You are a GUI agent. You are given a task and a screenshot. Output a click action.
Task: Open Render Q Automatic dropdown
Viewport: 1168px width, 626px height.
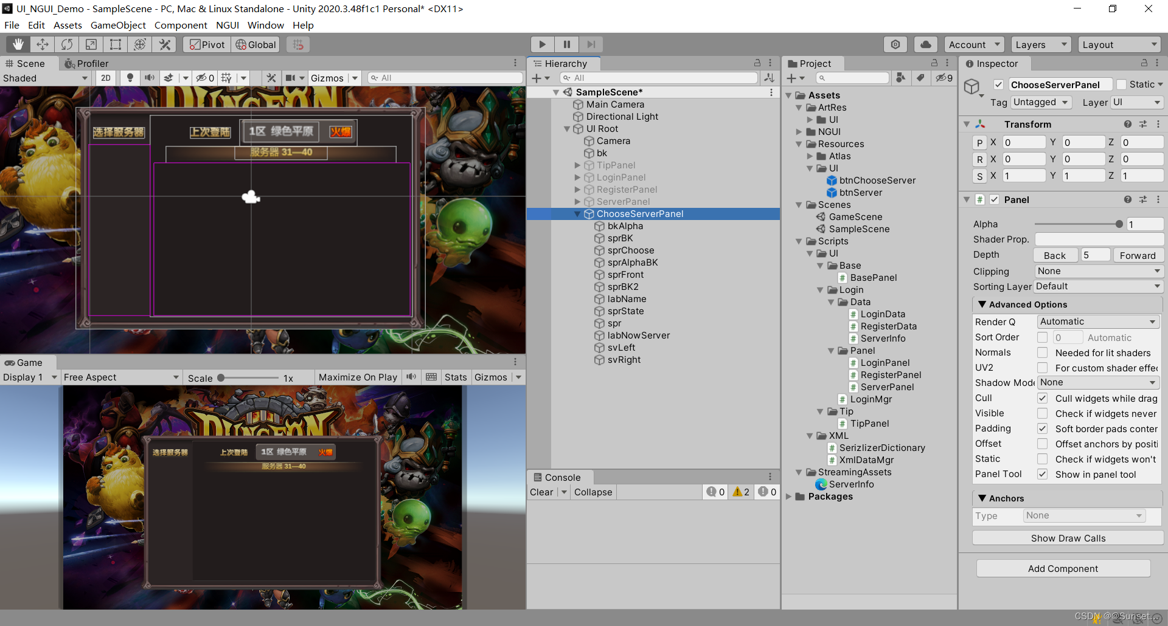(x=1097, y=322)
